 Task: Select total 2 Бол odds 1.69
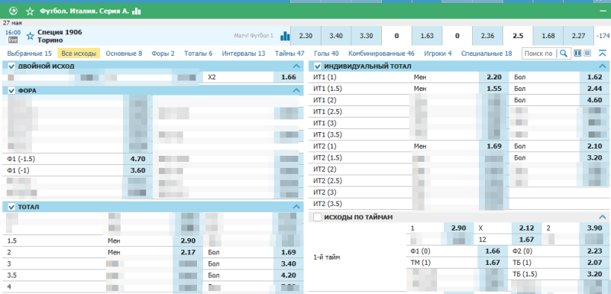(x=289, y=252)
